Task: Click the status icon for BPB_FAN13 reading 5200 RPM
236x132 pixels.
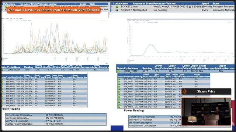Action: click(x=119, y=104)
